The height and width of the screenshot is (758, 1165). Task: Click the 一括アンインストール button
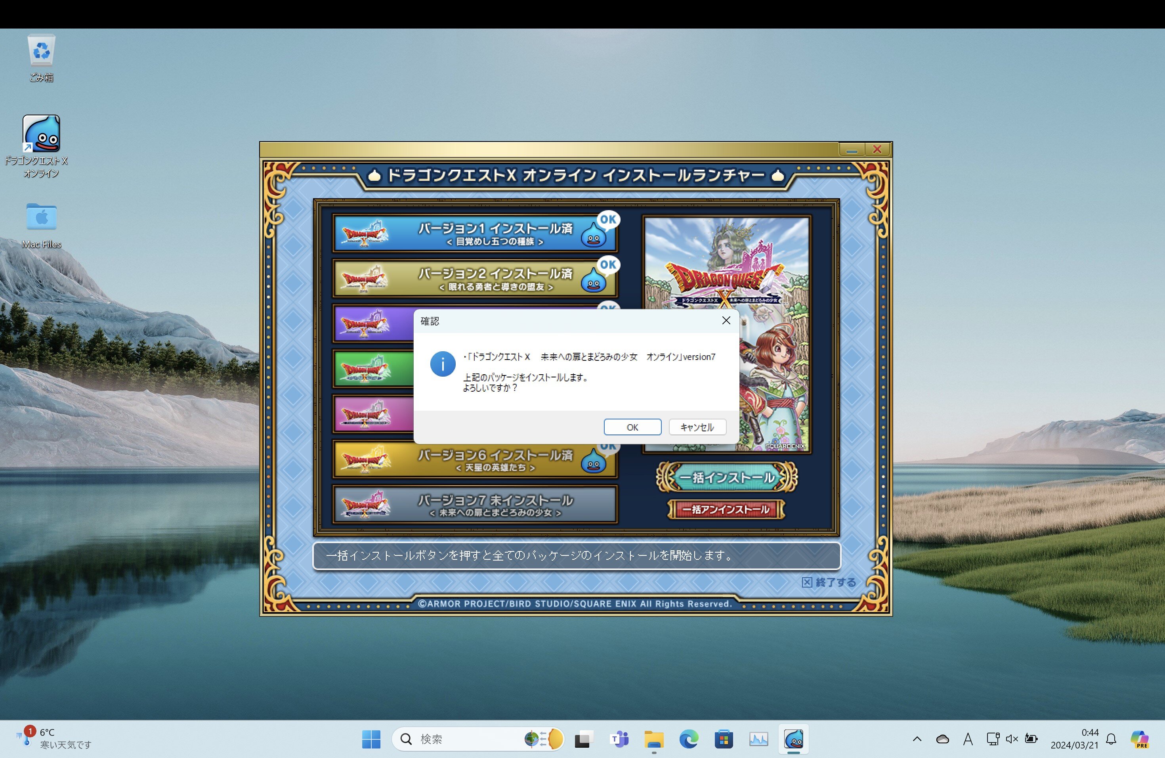(x=726, y=509)
